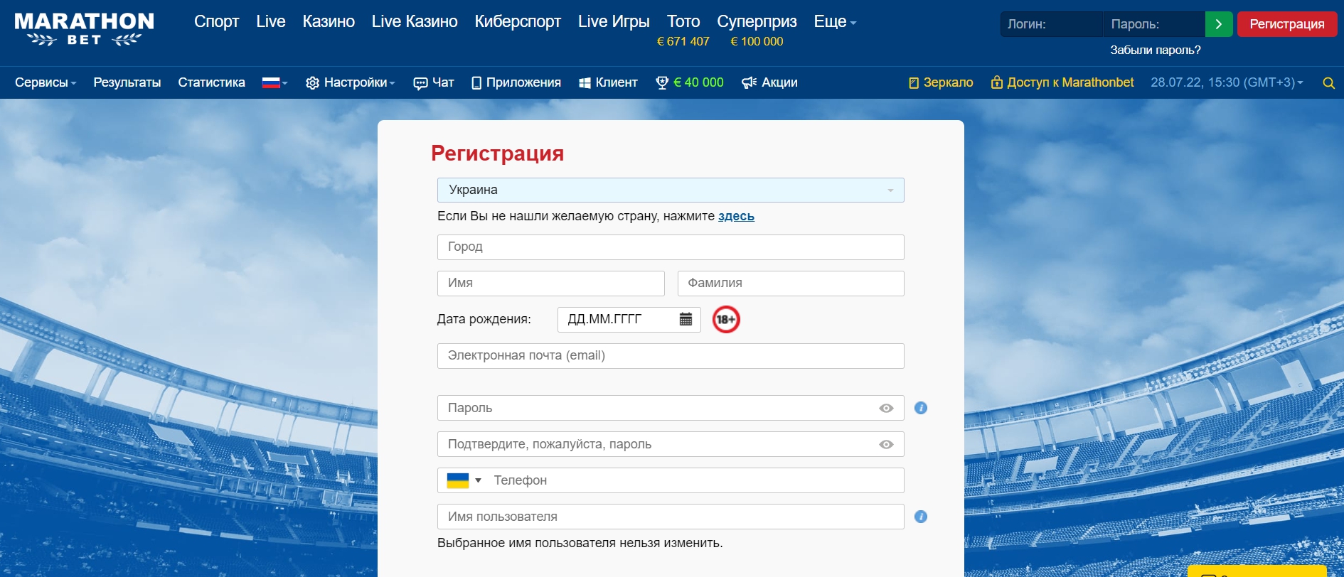The image size is (1344, 577).
Task: Open the birth date calendar picker icon
Action: pyautogui.click(x=686, y=319)
